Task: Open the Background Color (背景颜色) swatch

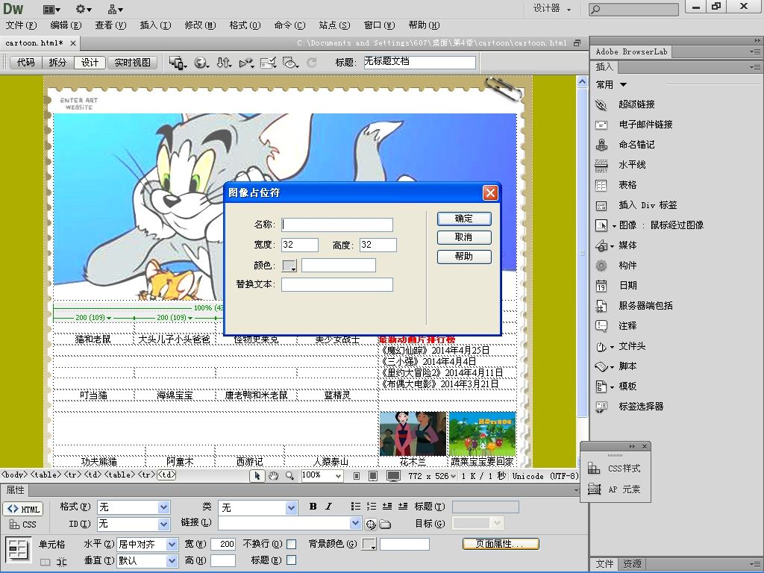Action: point(369,544)
